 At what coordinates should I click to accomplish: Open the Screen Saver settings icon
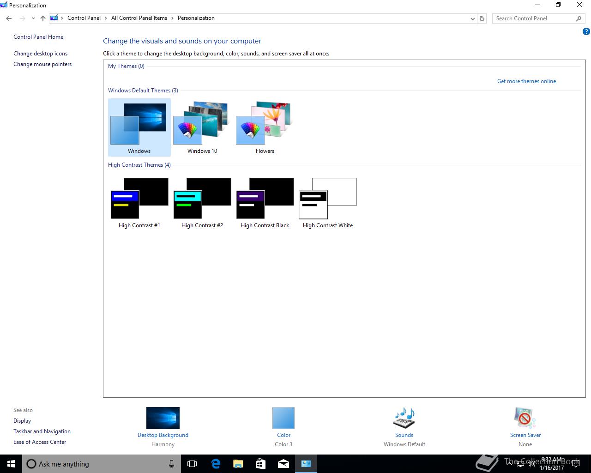525,418
